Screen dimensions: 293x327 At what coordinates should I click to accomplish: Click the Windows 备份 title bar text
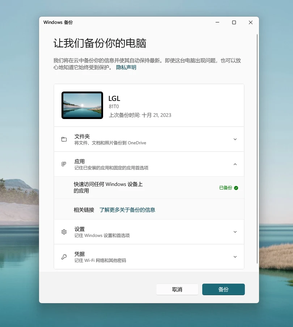[x=58, y=22]
